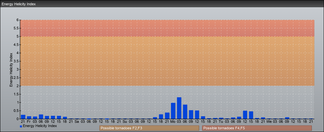Click the rotated y-axis title text
The width and height of the screenshot is (324, 132).
11,69
